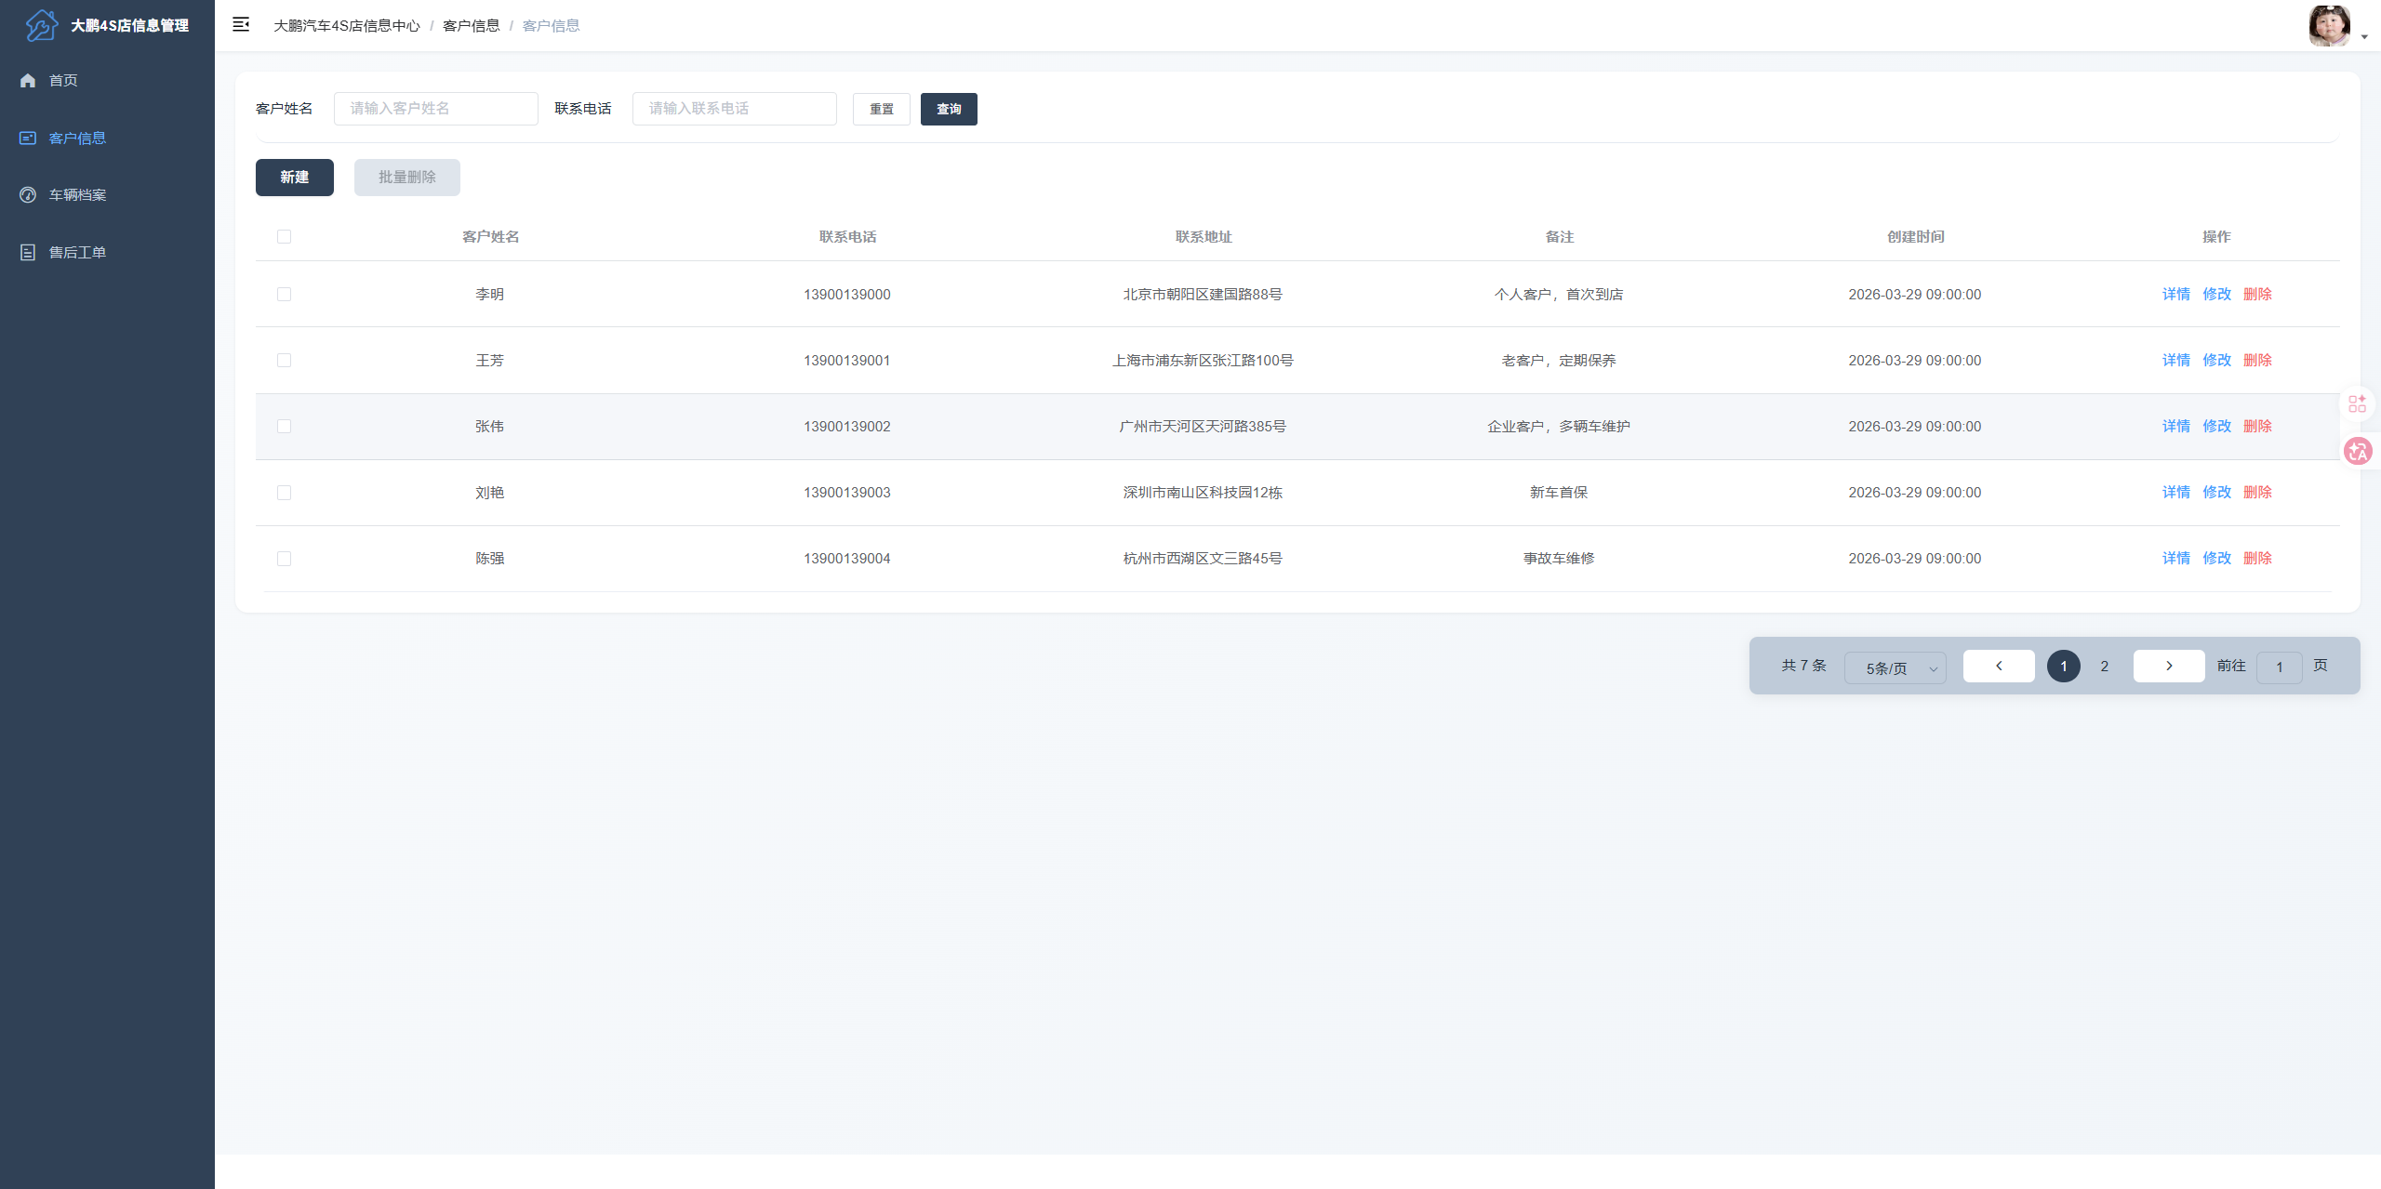Open 详情 for 张伟

[2176, 427]
